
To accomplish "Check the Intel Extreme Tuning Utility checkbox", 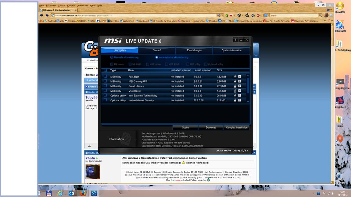I will pos(105,95).
